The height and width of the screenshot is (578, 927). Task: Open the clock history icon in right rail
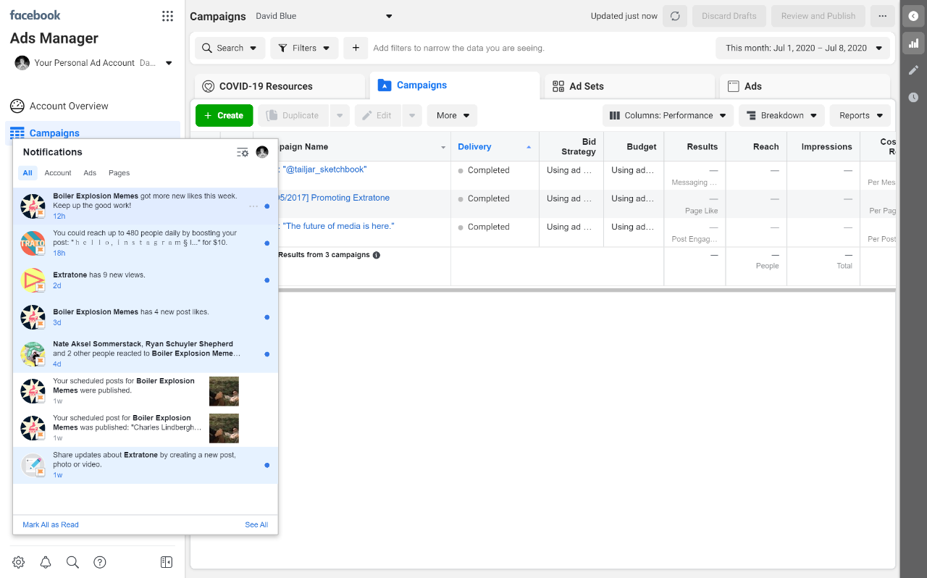[913, 97]
